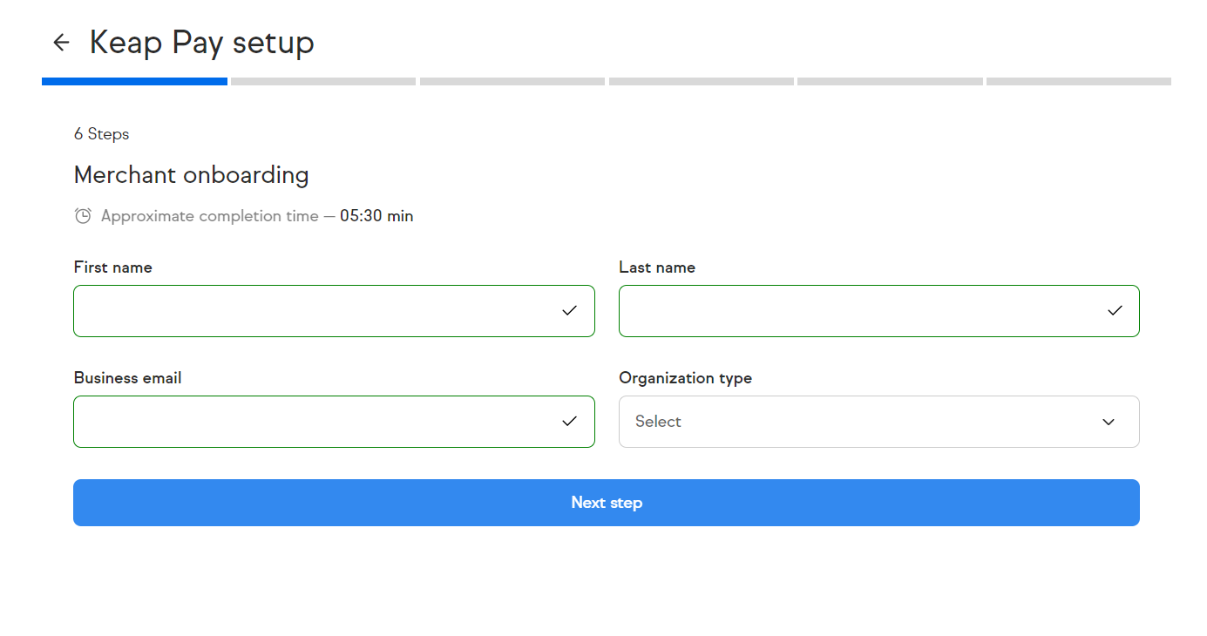Click the checkmark in the Last name field
The height and width of the screenshot is (636, 1207).
(1115, 310)
